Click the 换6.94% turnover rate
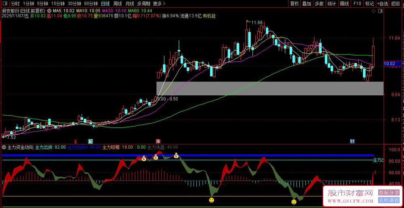 [x=170, y=16]
